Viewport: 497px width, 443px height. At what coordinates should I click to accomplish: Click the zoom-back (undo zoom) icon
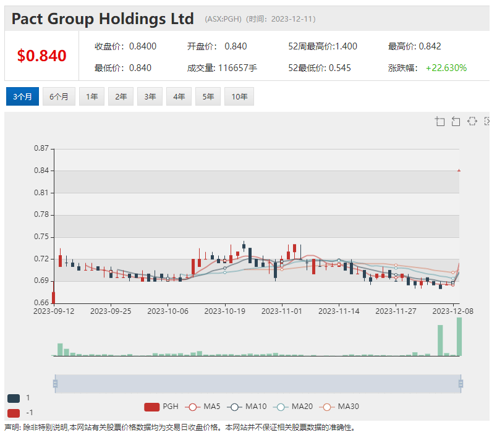point(456,121)
